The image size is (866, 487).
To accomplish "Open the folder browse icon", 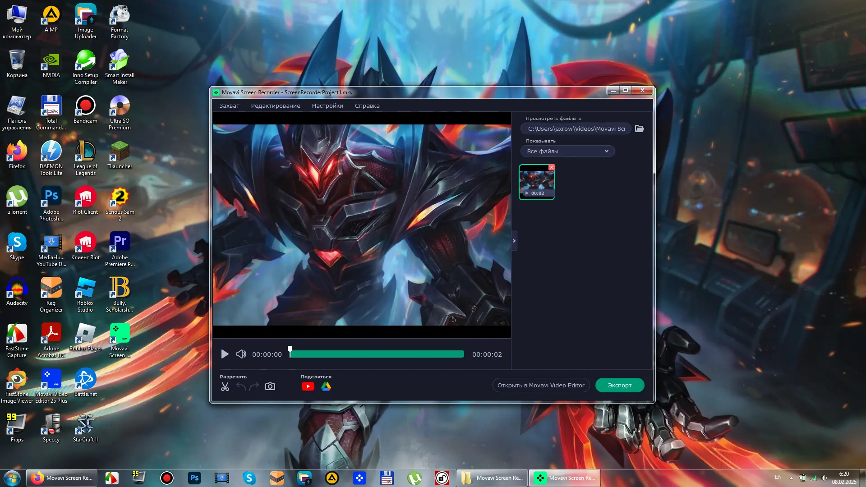I will [x=639, y=129].
